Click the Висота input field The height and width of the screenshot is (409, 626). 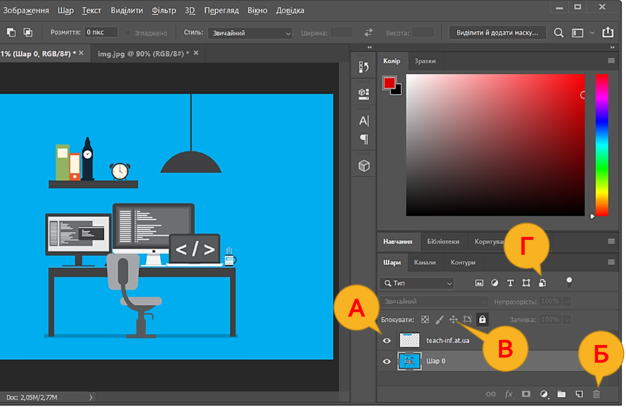[x=423, y=33]
